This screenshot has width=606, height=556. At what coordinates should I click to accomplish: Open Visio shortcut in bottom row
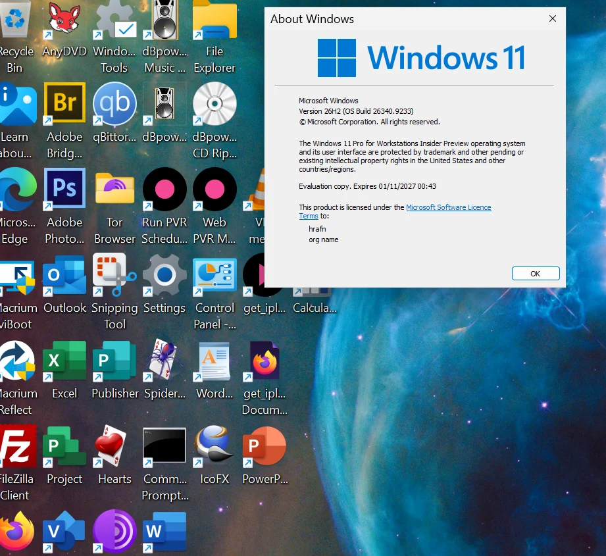[x=64, y=531]
